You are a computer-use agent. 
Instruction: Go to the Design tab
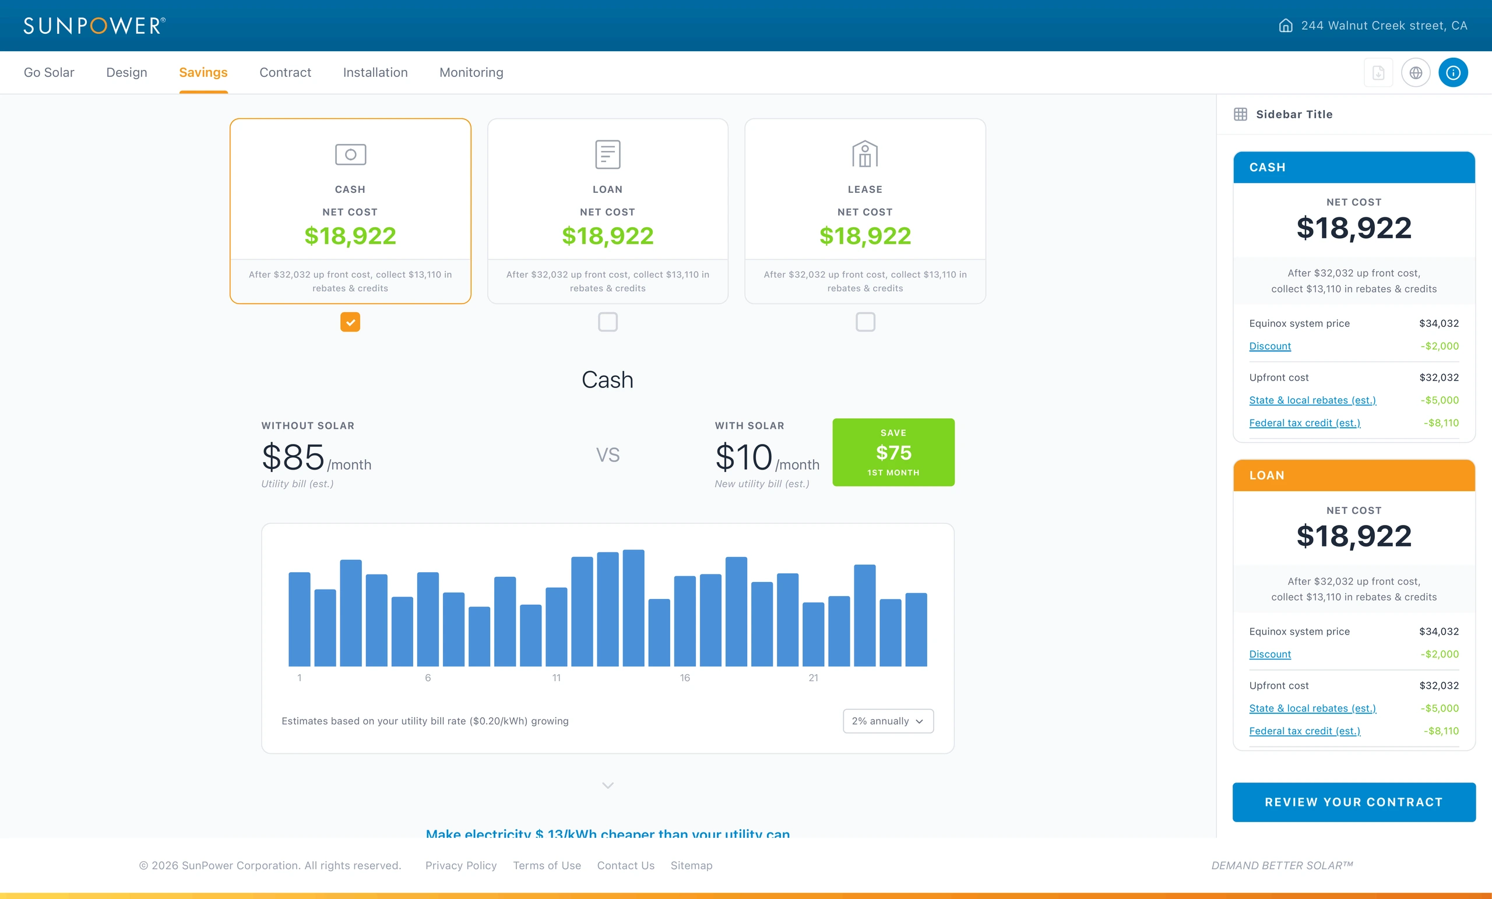coord(126,73)
